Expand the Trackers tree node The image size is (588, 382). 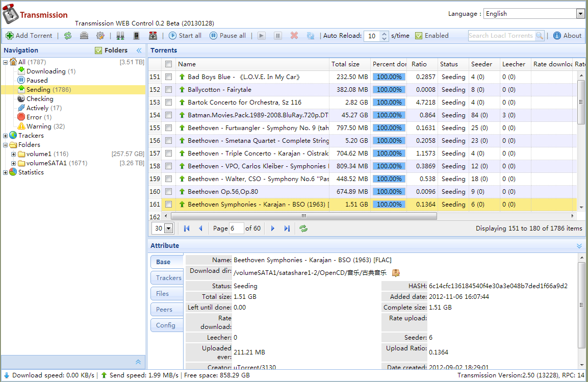click(5, 136)
